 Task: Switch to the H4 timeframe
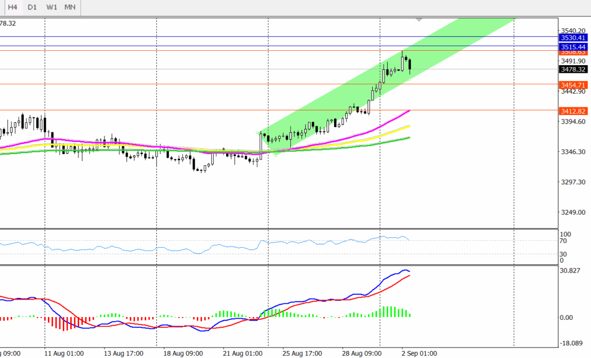[x=12, y=8]
